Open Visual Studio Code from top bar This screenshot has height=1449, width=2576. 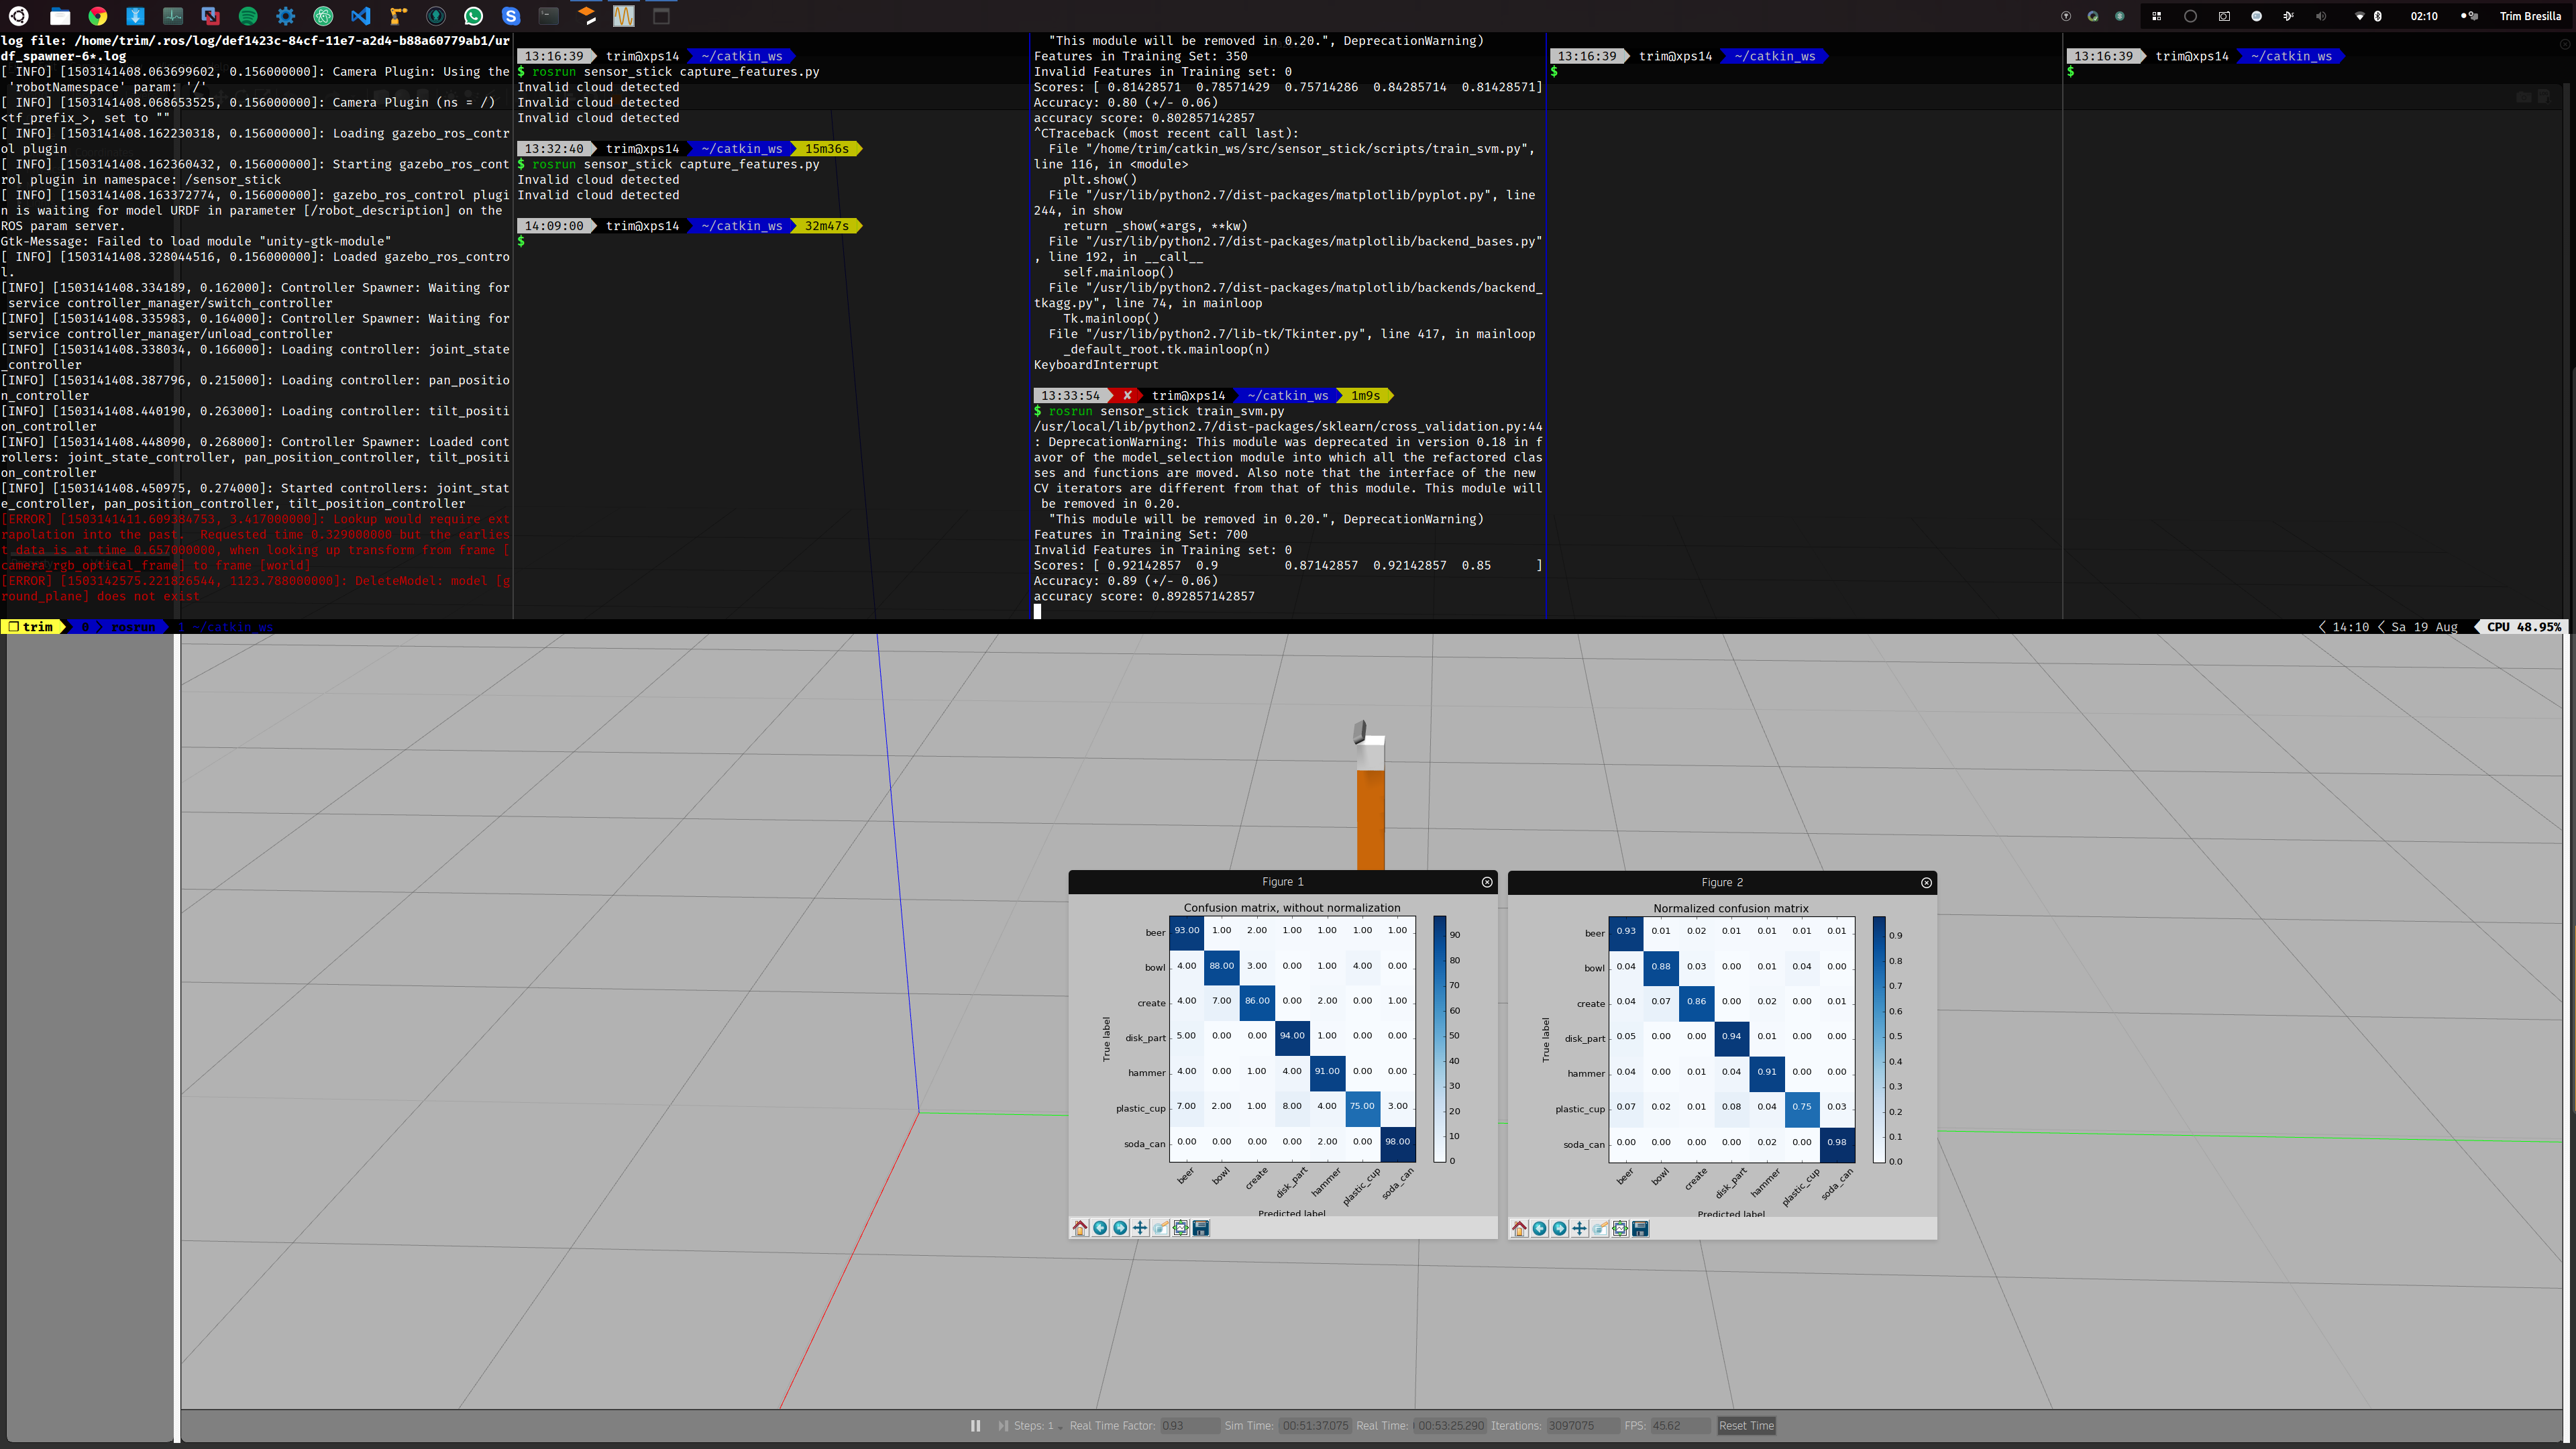tap(361, 16)
